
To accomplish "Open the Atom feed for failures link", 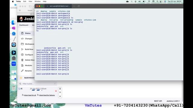I will (47, 95).
